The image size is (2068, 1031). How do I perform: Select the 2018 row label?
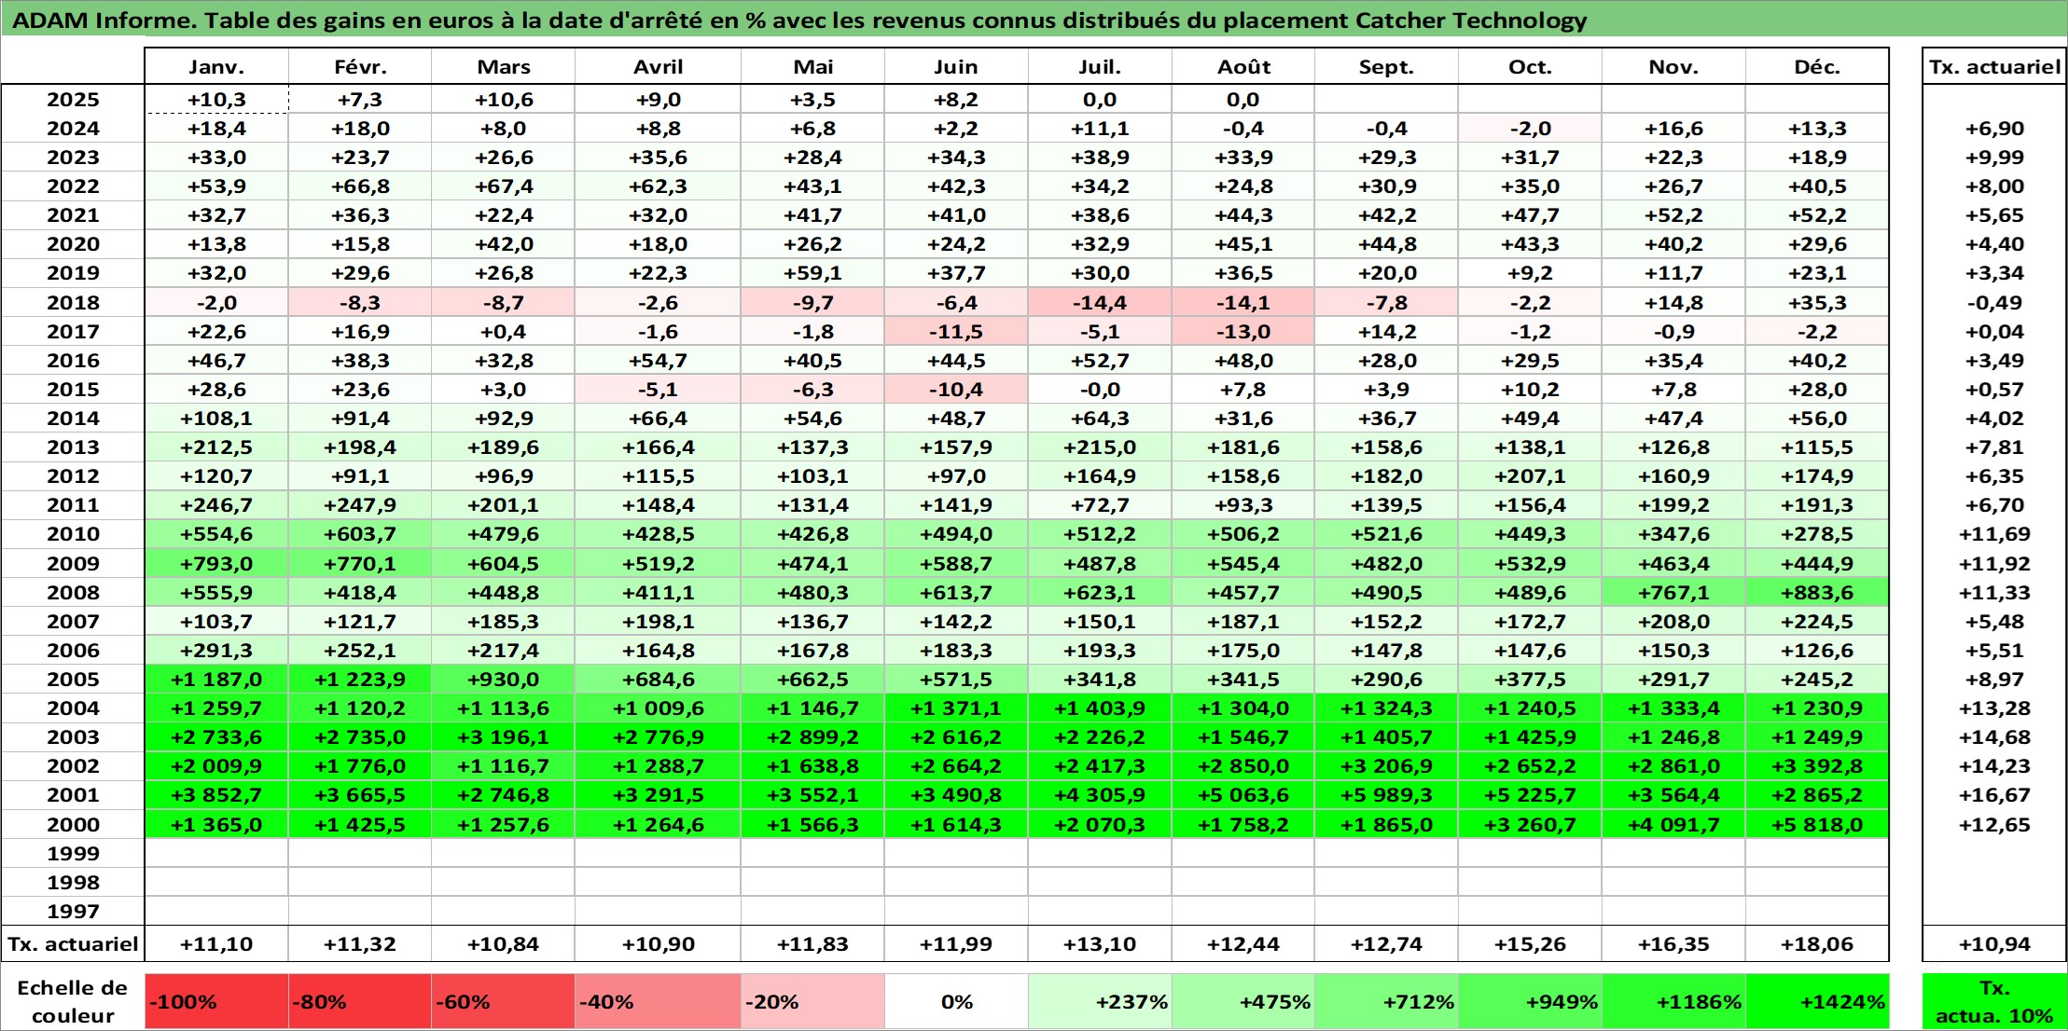pos(73,303)
